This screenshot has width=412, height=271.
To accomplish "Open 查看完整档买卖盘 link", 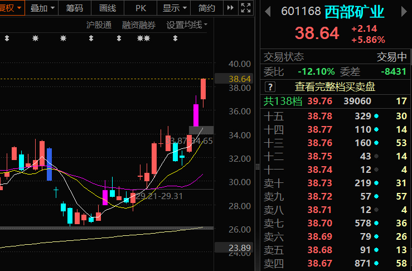I will point(335,86).
